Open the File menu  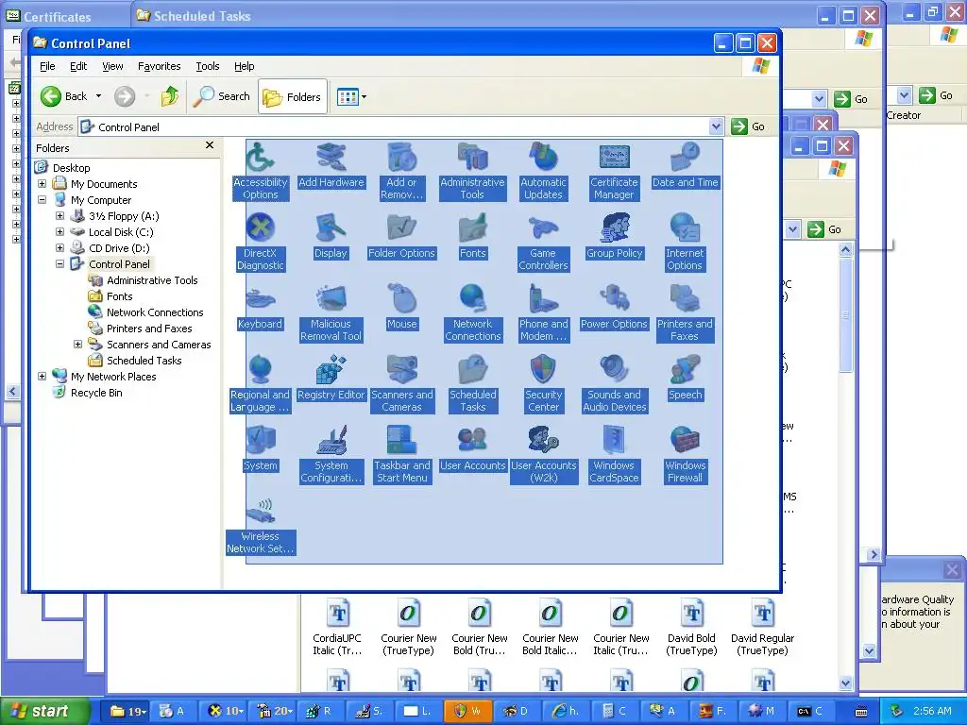[x=47, y=66]
